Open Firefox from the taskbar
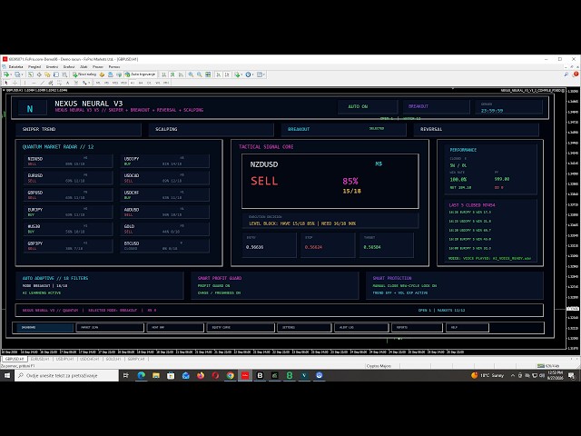The image size is (581, 436). (x=201, y=375)
